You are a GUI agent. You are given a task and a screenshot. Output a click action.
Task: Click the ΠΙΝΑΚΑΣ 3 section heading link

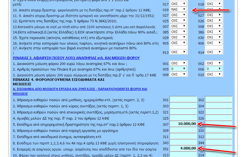tap(76, 58)
